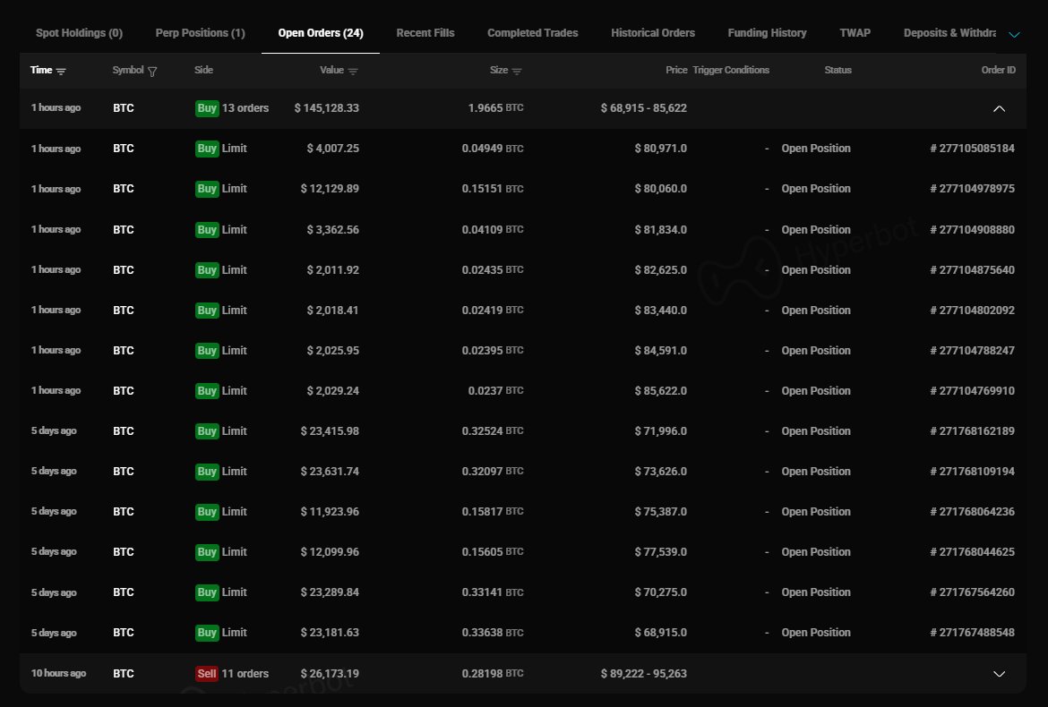
Task: Open the Historical Orders tab
Action: coord(653,32)
